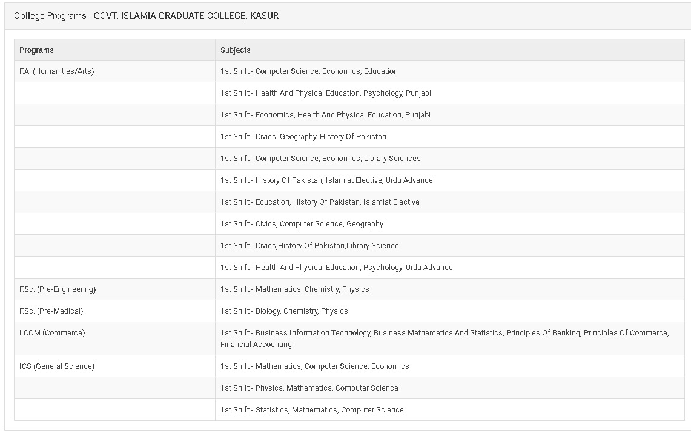Click the Civics, Geography, History Of Pakistan row
Viewport: 691px width, 433px height.
click(303, 137)
